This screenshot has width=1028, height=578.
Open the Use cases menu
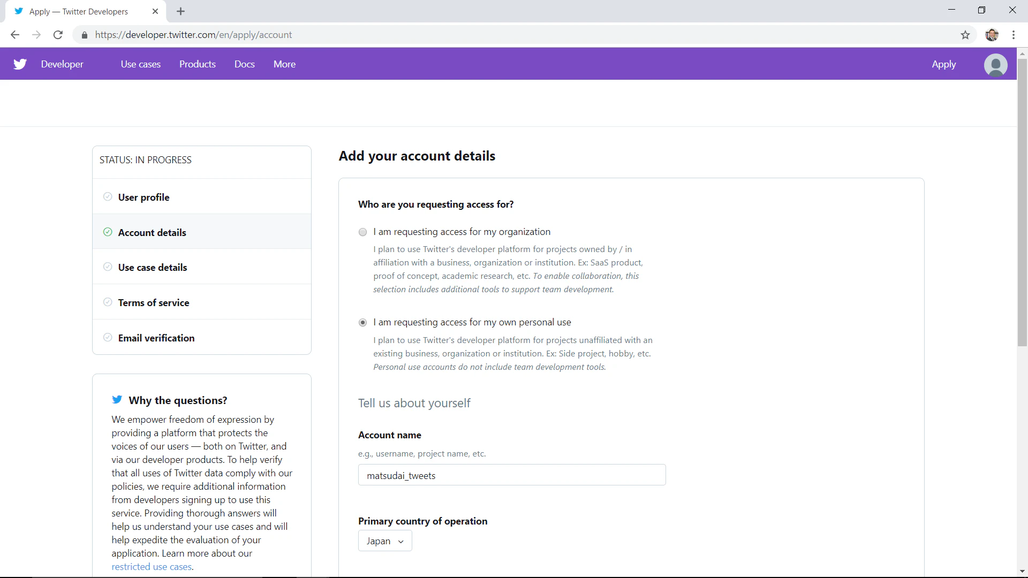point(141,64)
